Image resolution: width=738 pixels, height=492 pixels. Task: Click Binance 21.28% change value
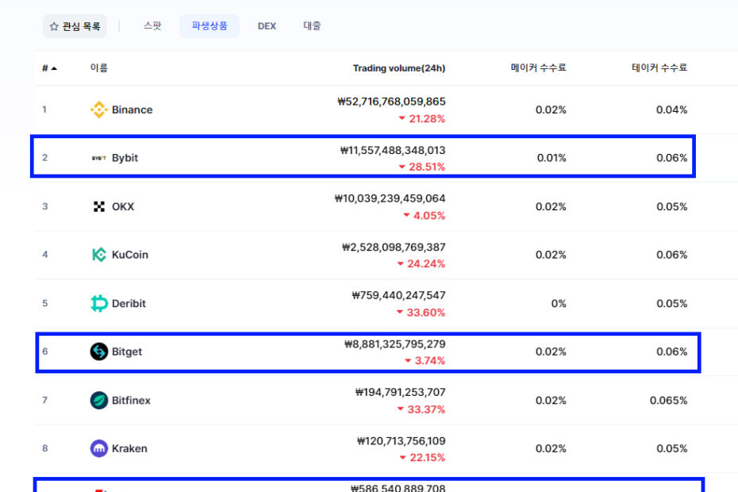(x=427, y=119)
